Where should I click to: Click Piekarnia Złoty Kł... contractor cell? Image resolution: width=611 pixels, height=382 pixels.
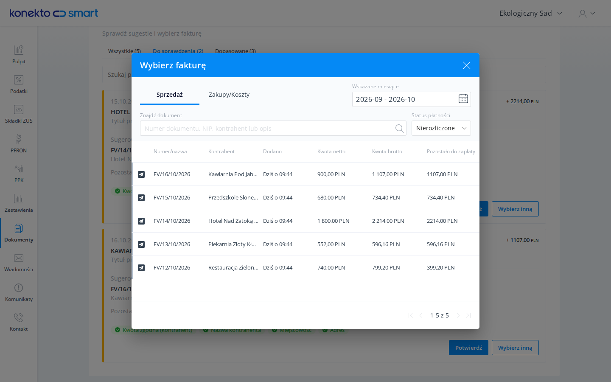click(x=232, y=244)
